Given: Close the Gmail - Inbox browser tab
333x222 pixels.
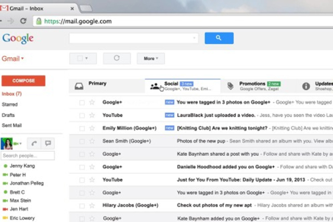Looking at the screenshot, I should pos(72,8).
